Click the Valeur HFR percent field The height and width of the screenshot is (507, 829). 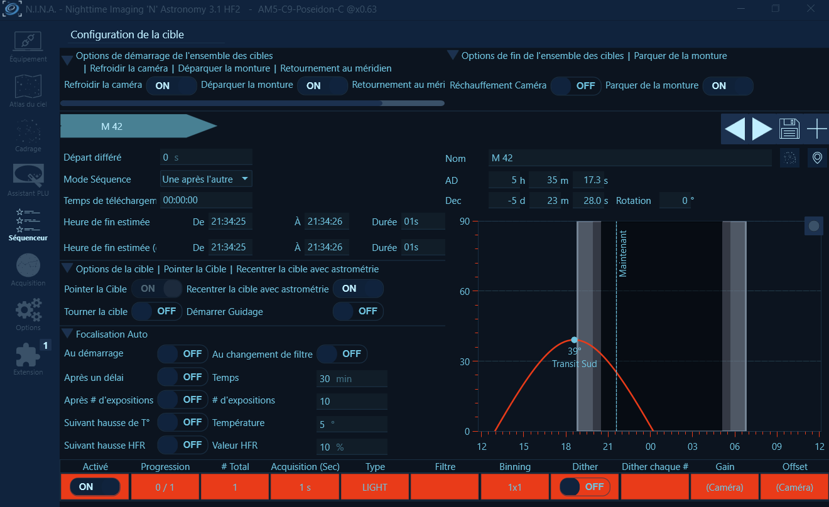[x=352, y=447]
